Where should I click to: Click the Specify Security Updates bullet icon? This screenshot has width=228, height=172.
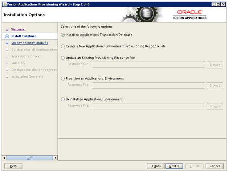(x=7, y=43)
